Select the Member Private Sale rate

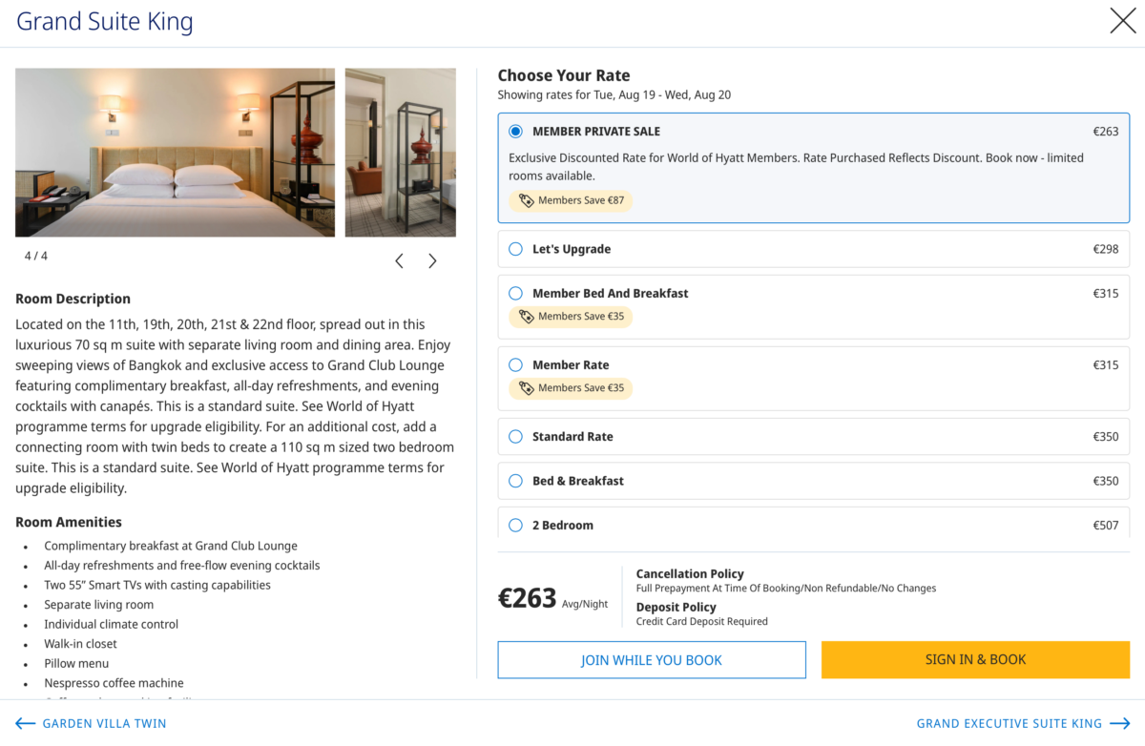coord(516,132)
